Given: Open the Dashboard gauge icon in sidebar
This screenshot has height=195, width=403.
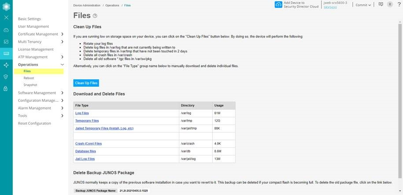Looking at the screenshot, I should [x=6, y=30].
